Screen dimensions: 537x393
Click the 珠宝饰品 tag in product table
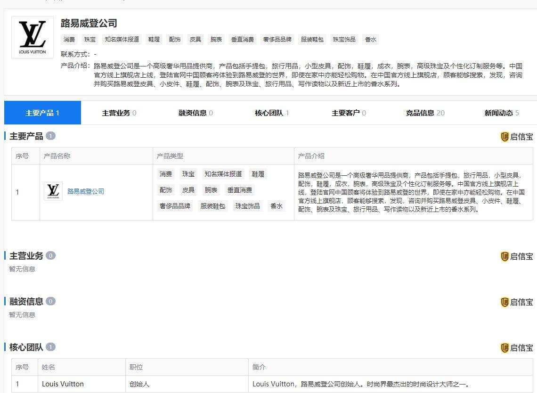pyautogui.click(x=248, y=206)
